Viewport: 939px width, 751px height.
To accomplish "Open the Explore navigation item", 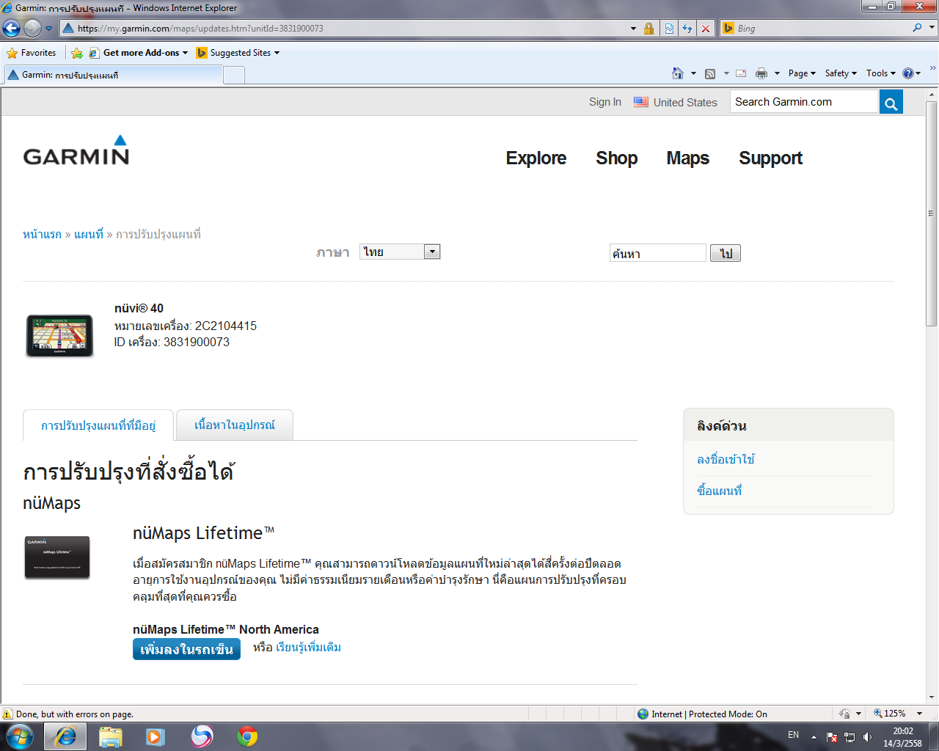I will tap(536, 158).
